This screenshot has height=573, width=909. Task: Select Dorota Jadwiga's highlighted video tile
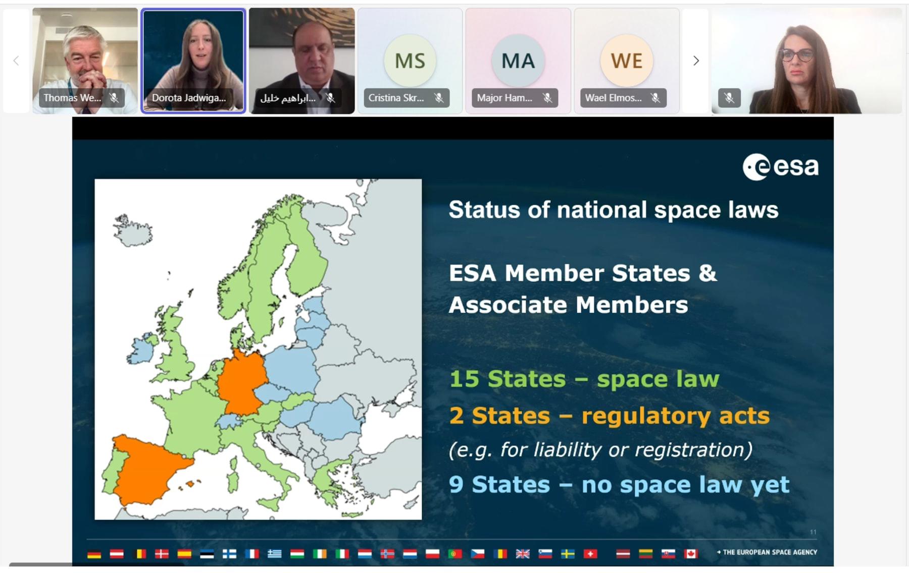point(193,55)
